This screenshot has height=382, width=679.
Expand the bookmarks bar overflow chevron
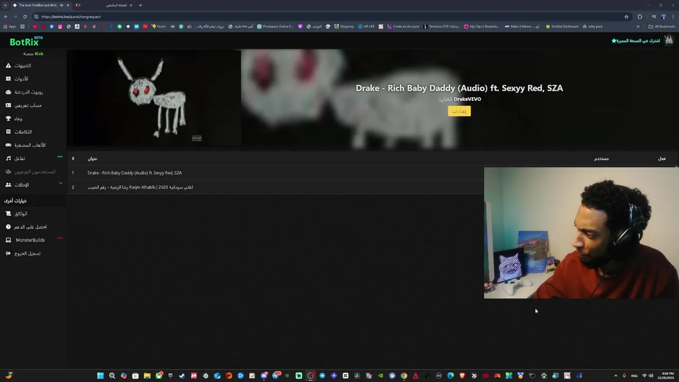[x=638, y=27]
